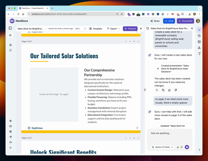
Task: Click the image placeholder Try again
Action: click(x=54, y=94)
